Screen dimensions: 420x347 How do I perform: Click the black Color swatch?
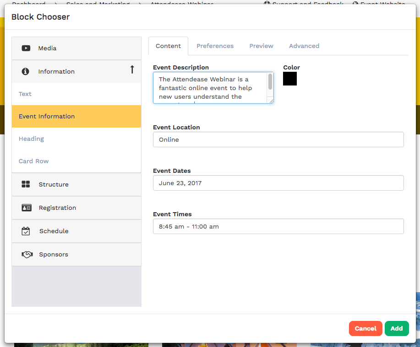[x=290, y=79]
